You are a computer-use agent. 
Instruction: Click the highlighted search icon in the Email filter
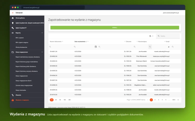[x=150, y=47]
